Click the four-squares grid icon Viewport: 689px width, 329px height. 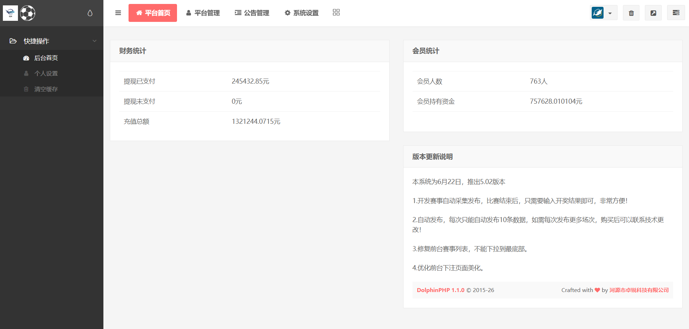(x=336, y=13)
